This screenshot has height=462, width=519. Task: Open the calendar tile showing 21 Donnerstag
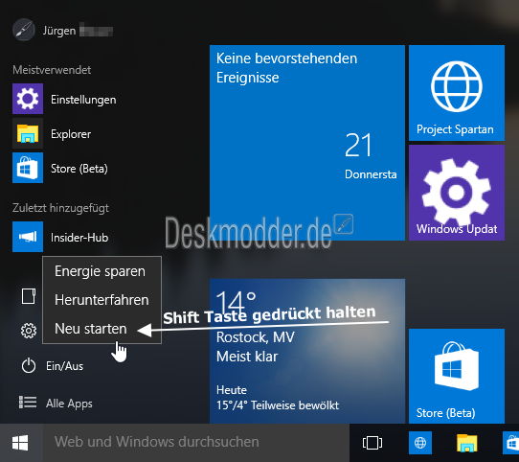(x=307, y=143)
